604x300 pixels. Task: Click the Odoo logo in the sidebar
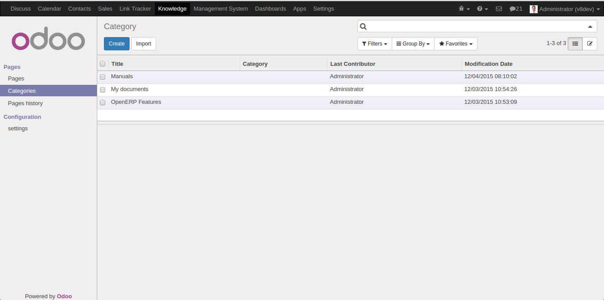[48, 39]
